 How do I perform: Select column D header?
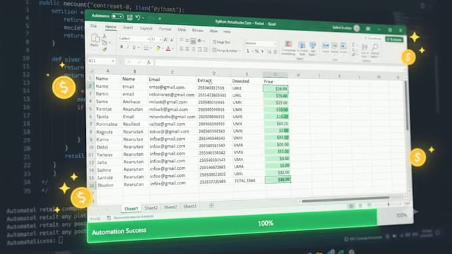click(x=213, y=73)
